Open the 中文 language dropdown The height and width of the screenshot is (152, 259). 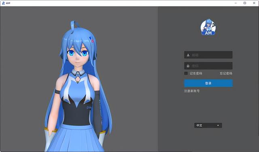pyautogui.click(x=208, y=125)
